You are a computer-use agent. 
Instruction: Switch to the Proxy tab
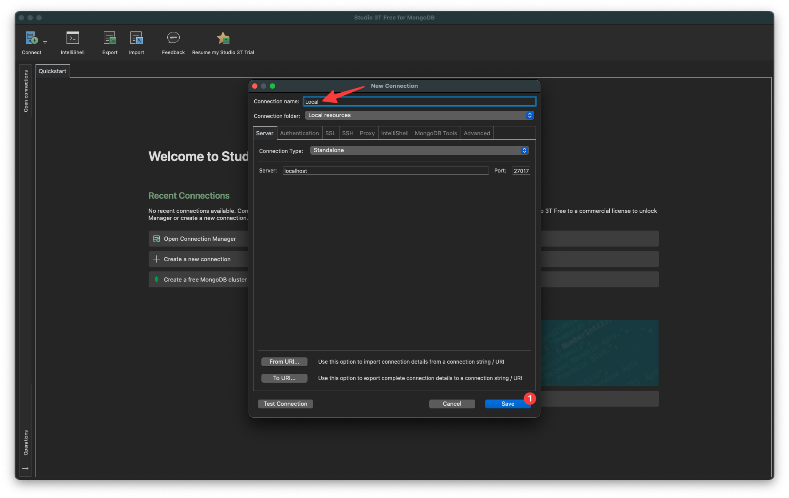click(367, 133)
